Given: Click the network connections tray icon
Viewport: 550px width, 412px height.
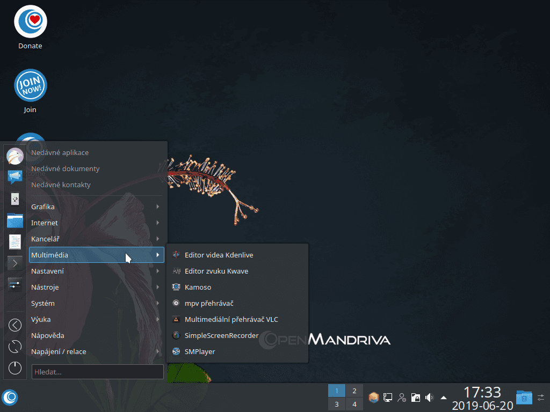Looking at the screenshot, I should (388, 398).
